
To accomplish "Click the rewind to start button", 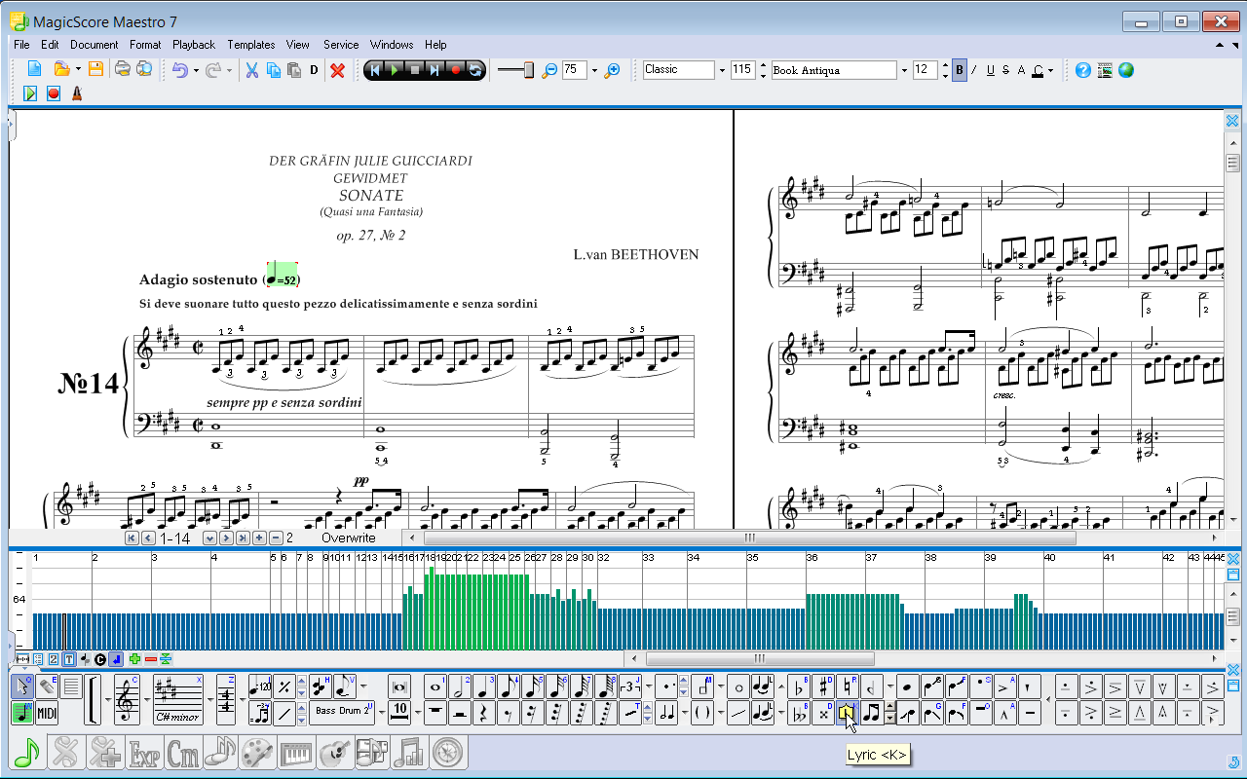I will 374,70.
